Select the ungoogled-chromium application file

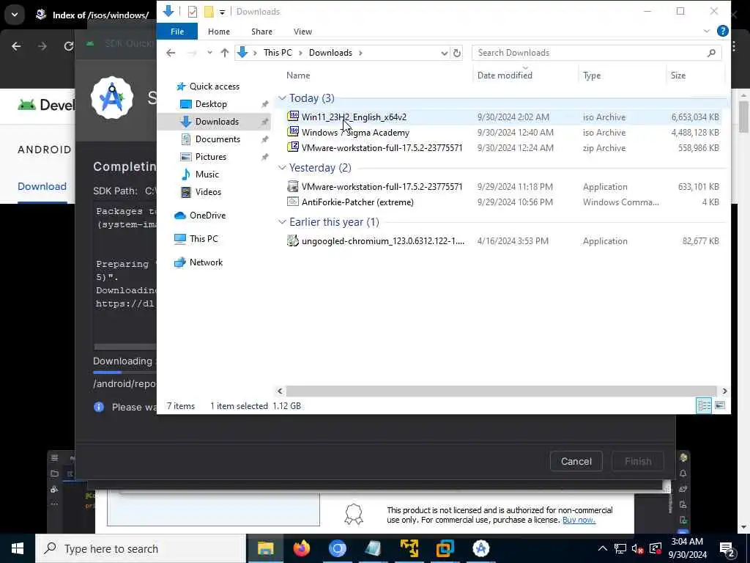point(382,240)
